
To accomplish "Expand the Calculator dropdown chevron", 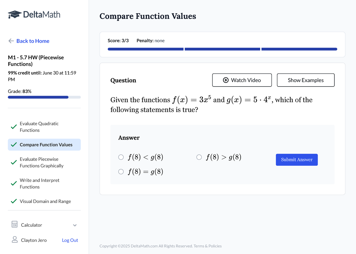I will pos(75,225).
